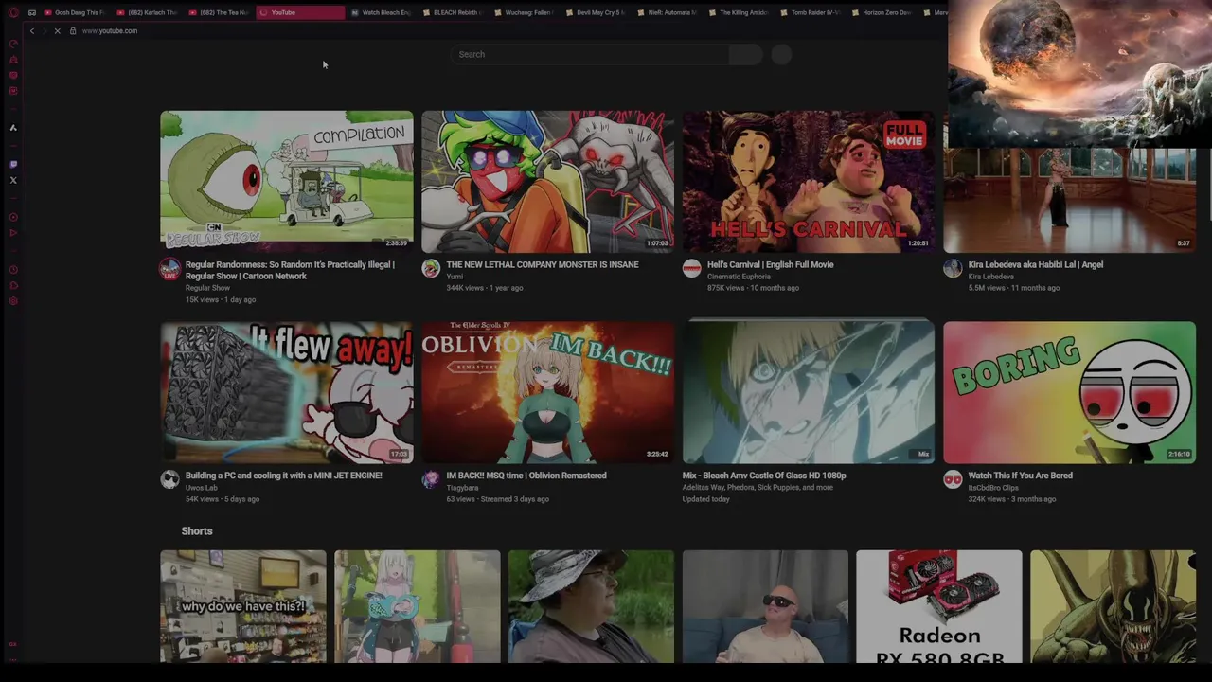
Task: Click the tab islands icon beside Opera logo
Action: coord(32,12)
